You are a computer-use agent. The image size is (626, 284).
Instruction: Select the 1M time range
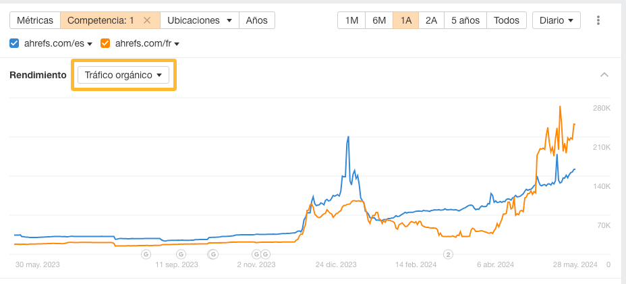(351, 20)
